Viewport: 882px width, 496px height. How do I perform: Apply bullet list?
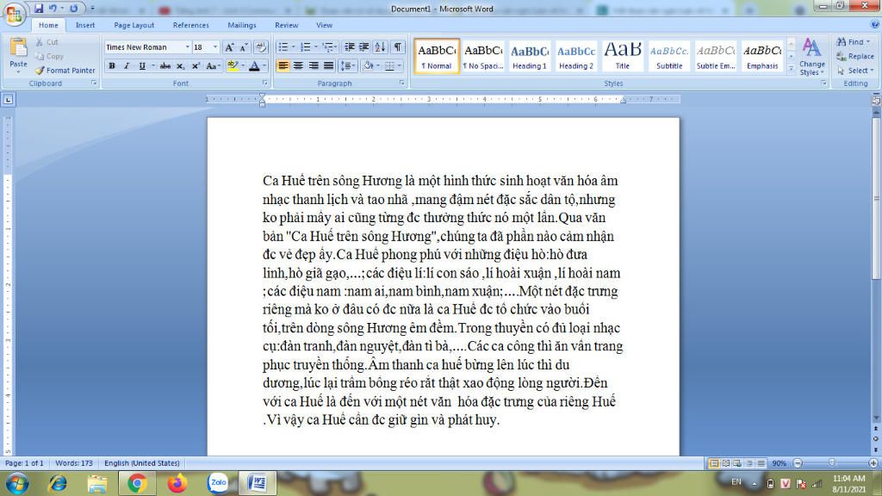pos(283,47)
